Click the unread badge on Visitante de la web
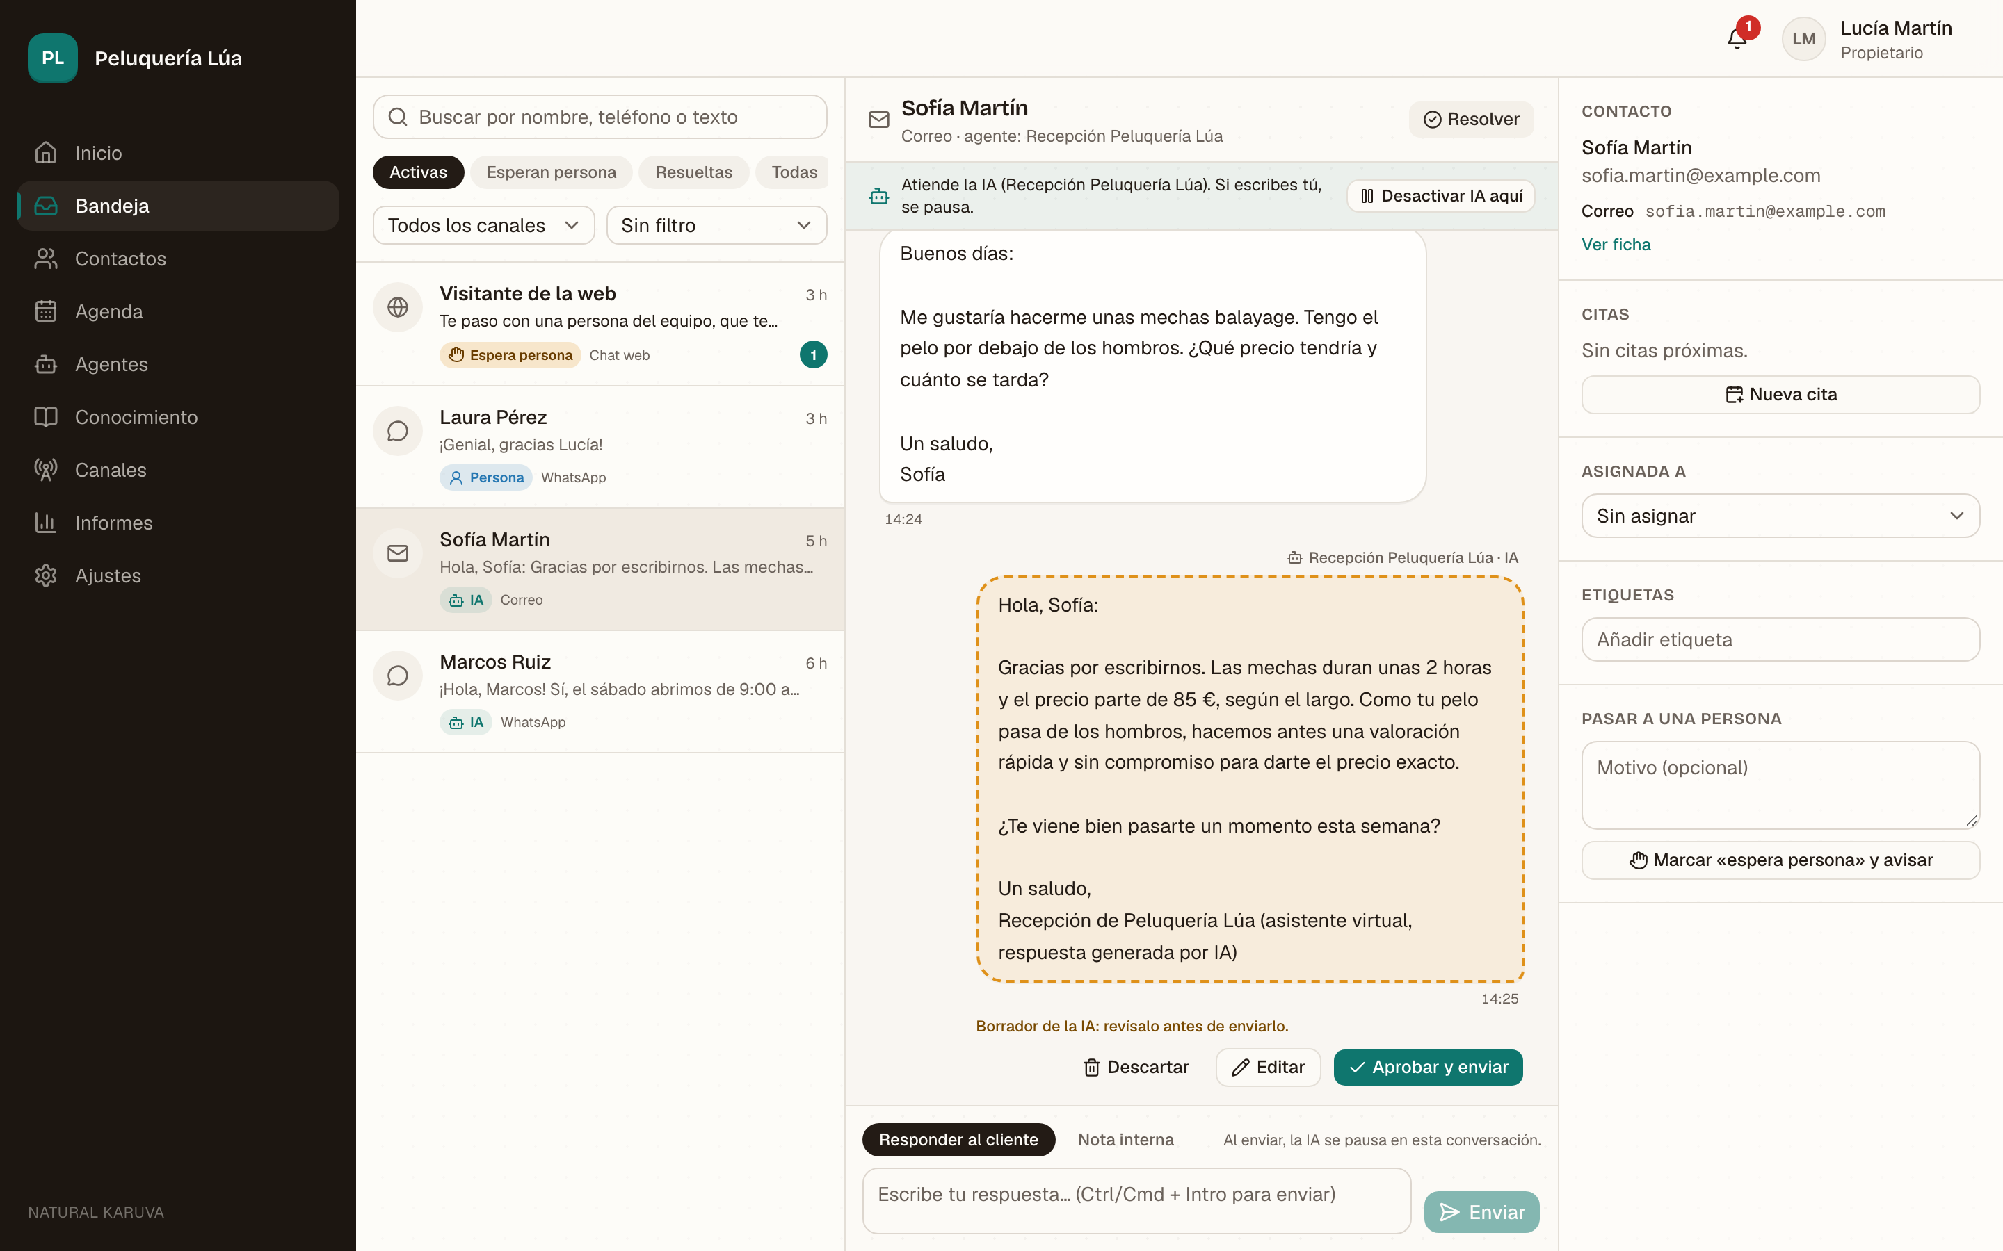 [813, 355]
